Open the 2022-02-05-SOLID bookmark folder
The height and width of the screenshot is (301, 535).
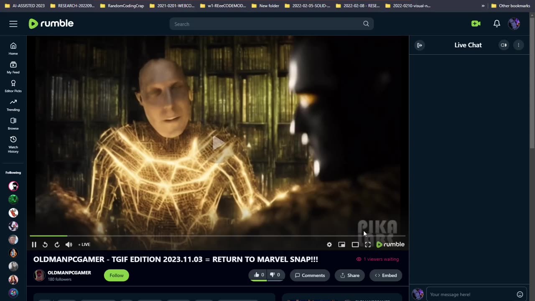pos(307,6)
